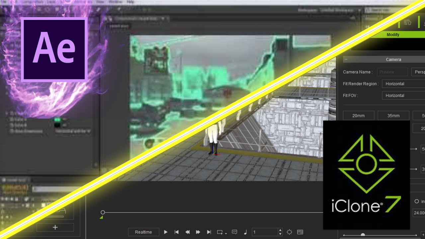
Task: Click the circular playhead on the play bar
Action: click(x=103, y=212)
